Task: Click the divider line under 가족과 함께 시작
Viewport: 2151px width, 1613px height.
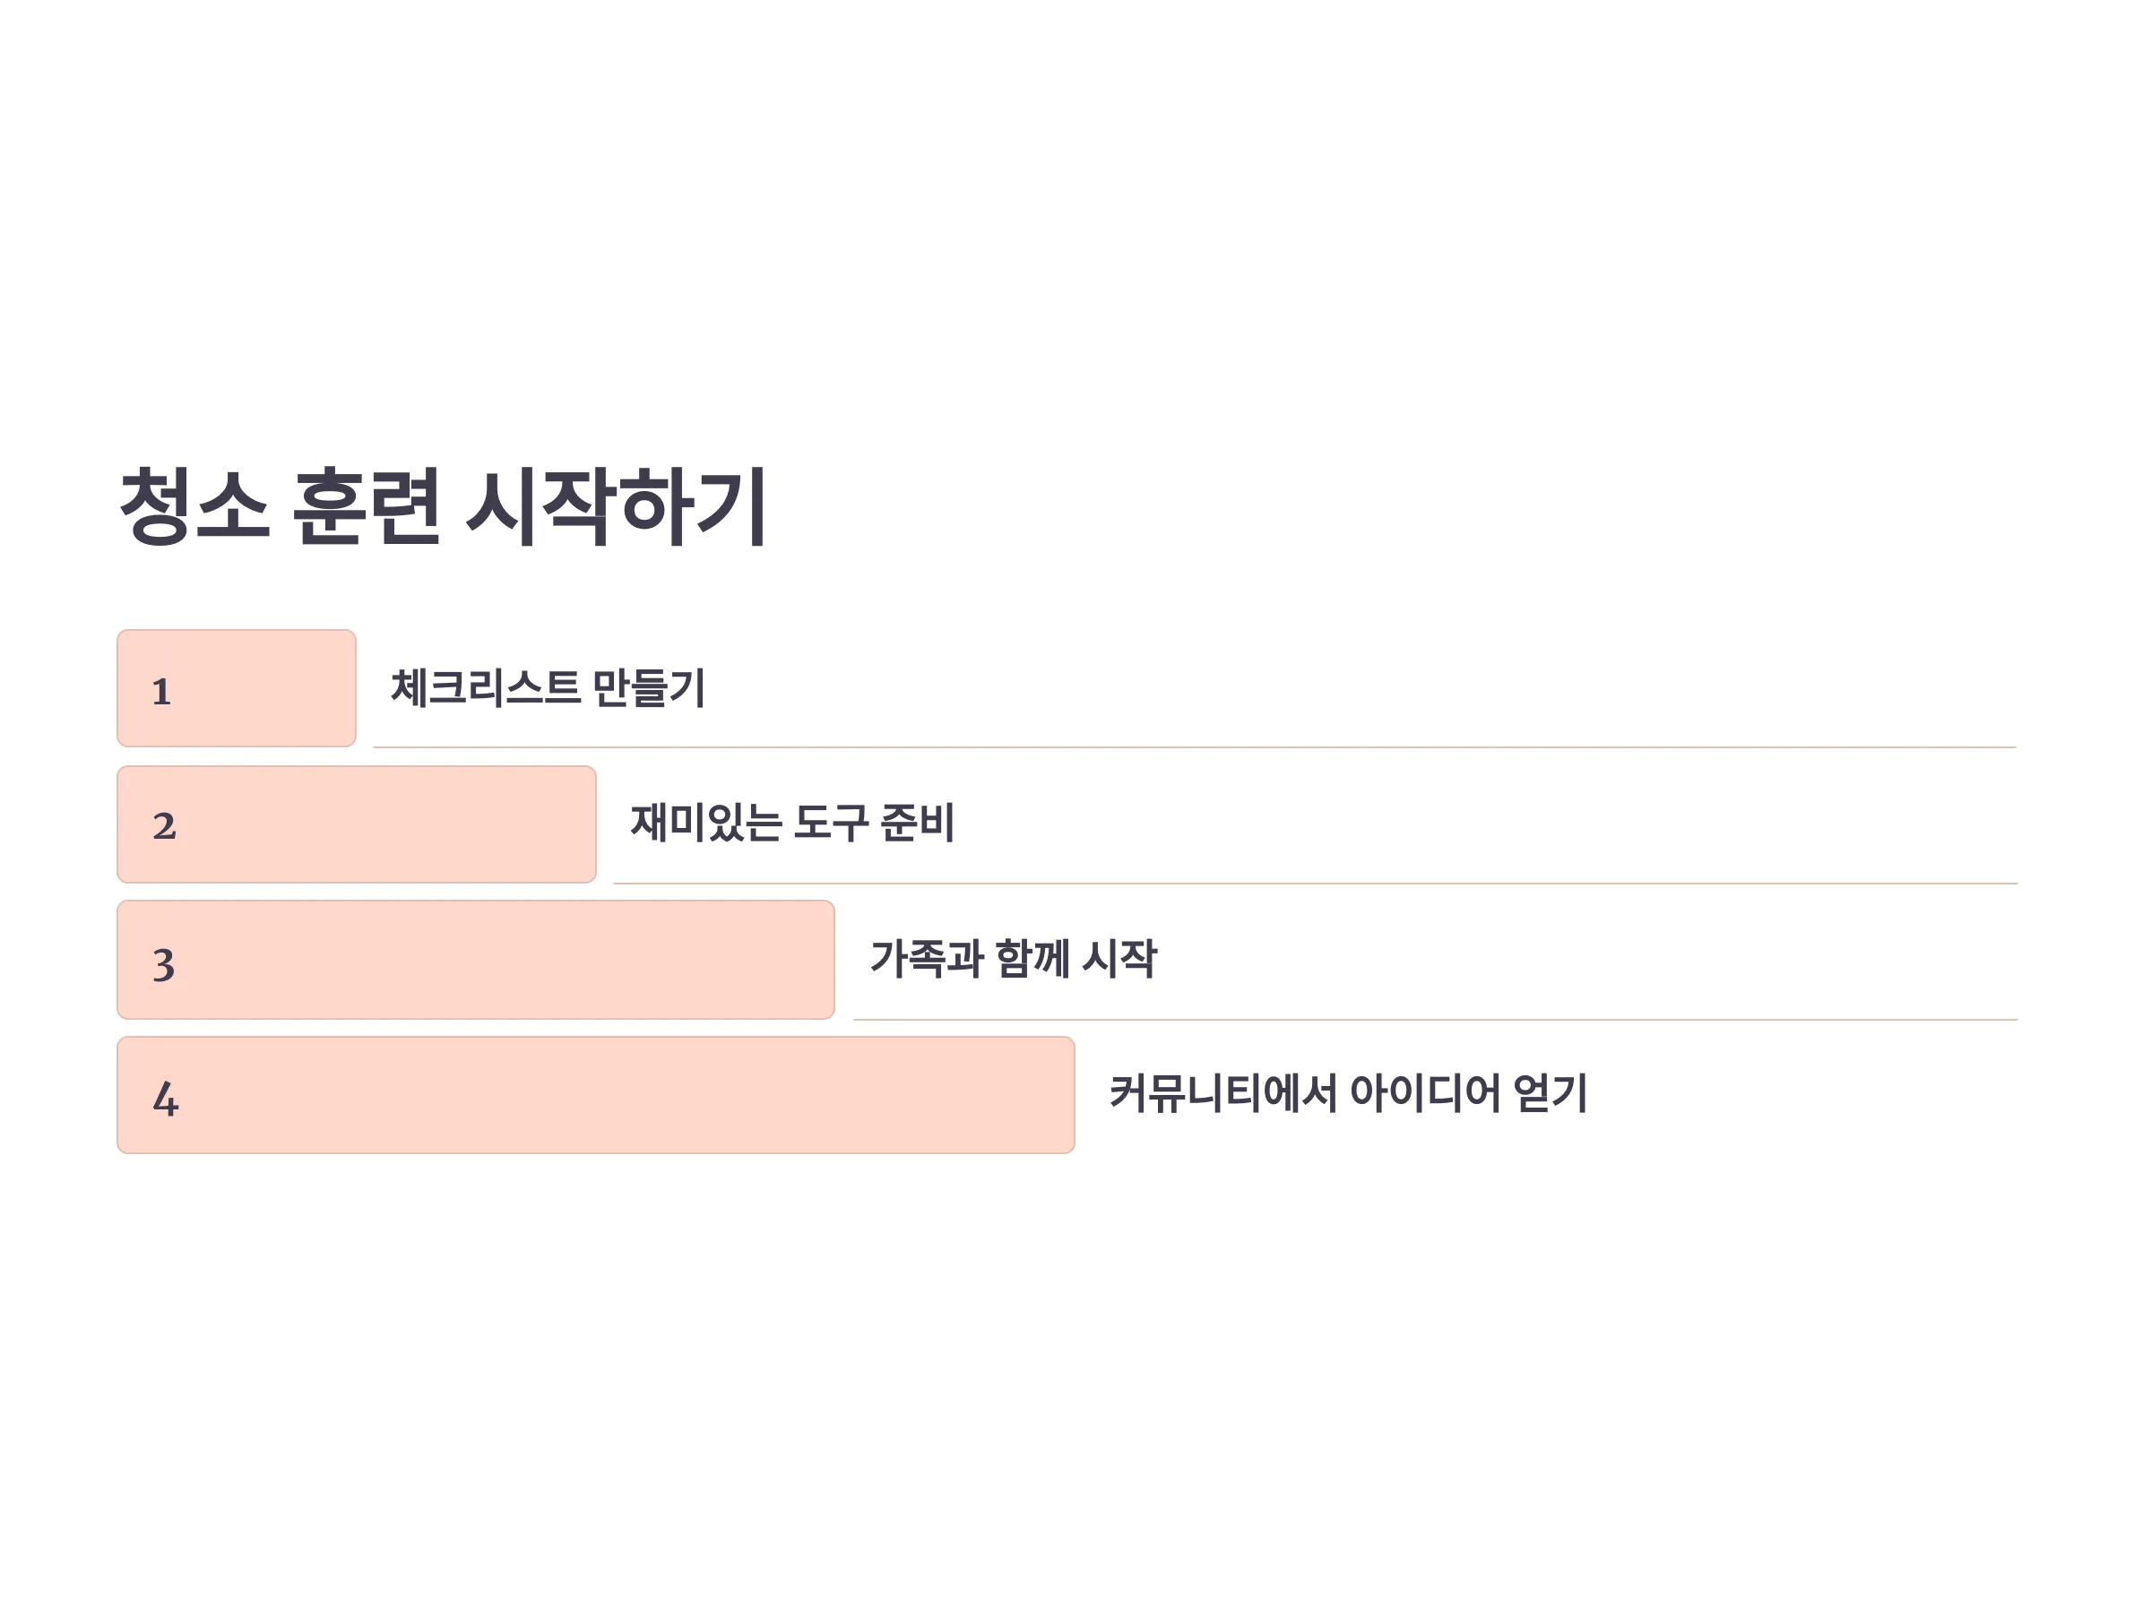Action: tap(1437, 1020)
